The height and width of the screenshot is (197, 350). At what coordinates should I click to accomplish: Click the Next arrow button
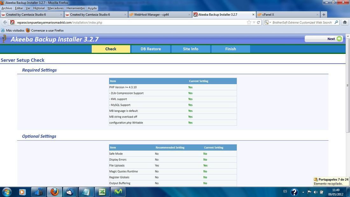[x=324, y=39]
